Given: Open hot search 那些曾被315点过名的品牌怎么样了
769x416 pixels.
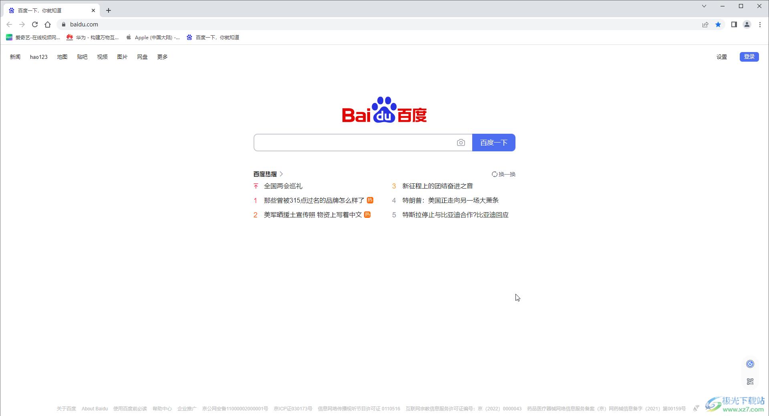Looking at the screenshot, I should click(314, 201).
